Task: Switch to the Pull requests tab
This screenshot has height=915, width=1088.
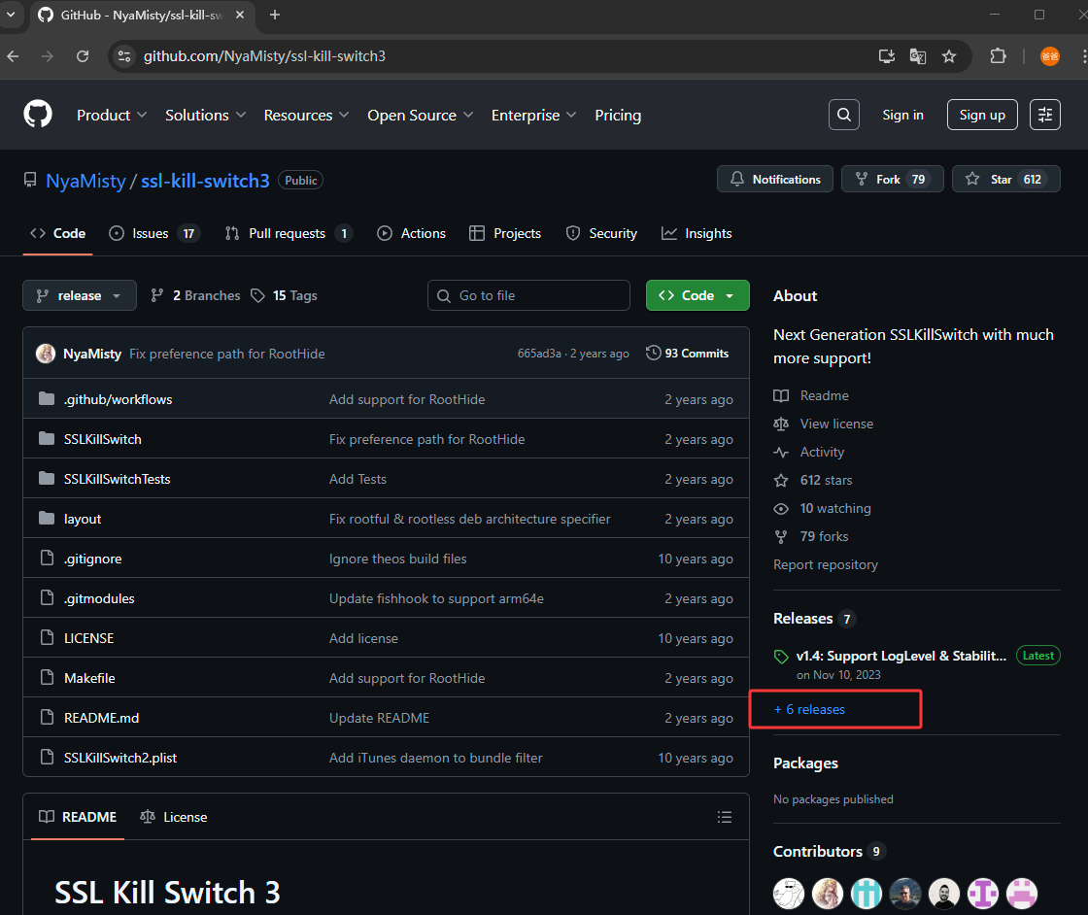Action: click(288, 234)
